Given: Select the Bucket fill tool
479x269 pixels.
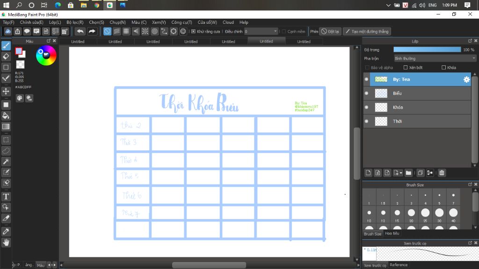Looking at the screenshot, I should tap(6, 116).
